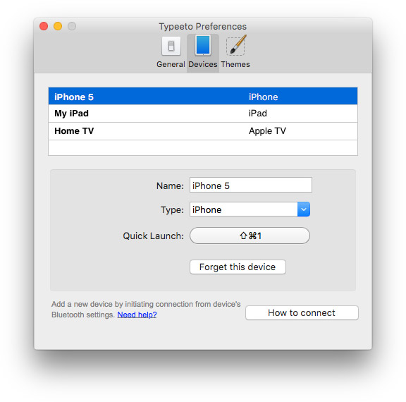The height and width of the screenshot is (402, 406).
Task: Click the iPhone type cell in list
Action: [263, 97]
